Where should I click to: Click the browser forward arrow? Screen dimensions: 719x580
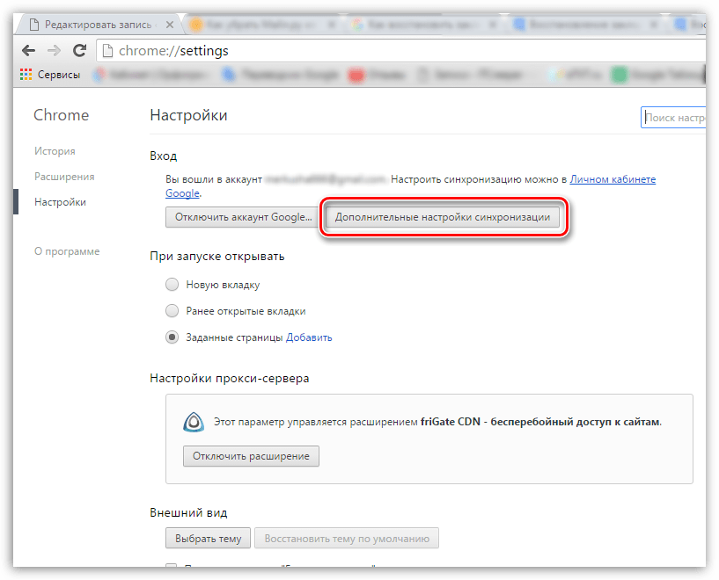(x=54, y=51)
